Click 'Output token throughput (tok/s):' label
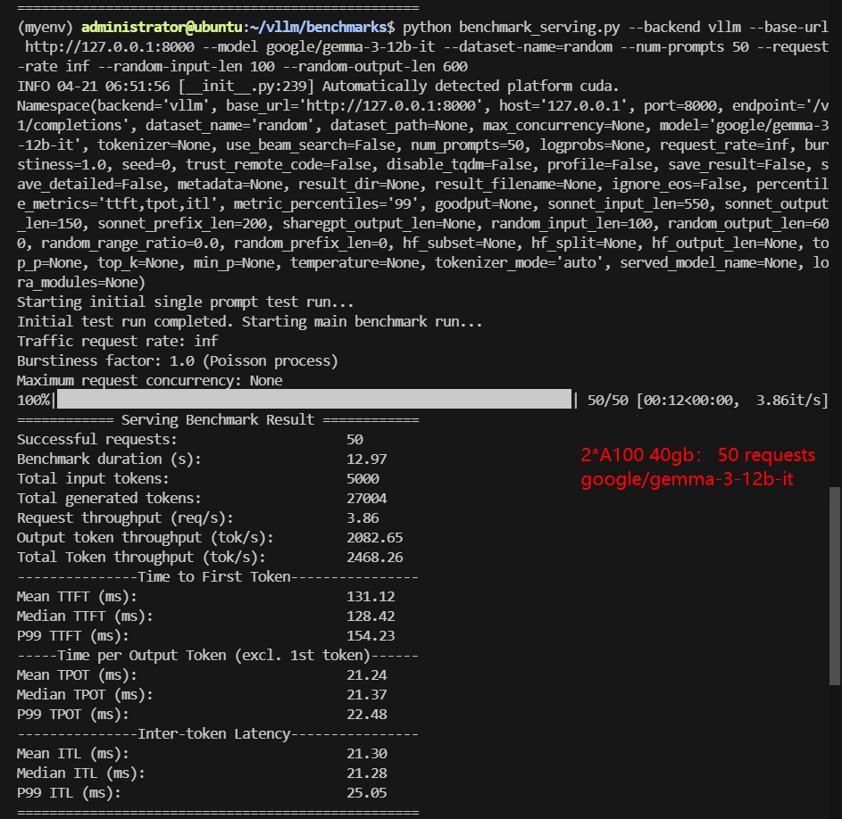 (x=145, y=538)
